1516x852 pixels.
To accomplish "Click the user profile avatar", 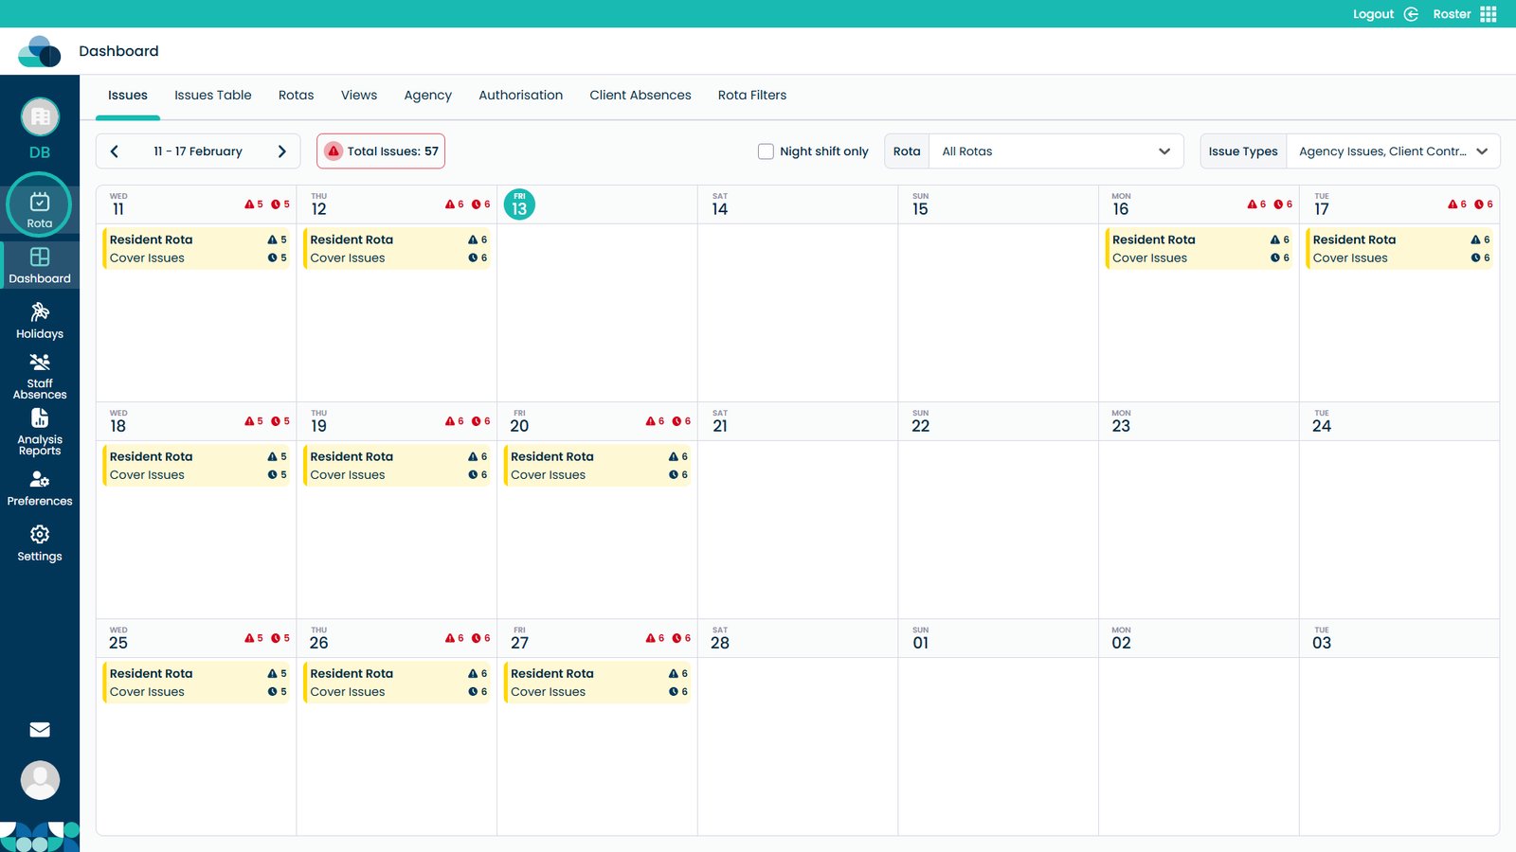I will [40, 780].
